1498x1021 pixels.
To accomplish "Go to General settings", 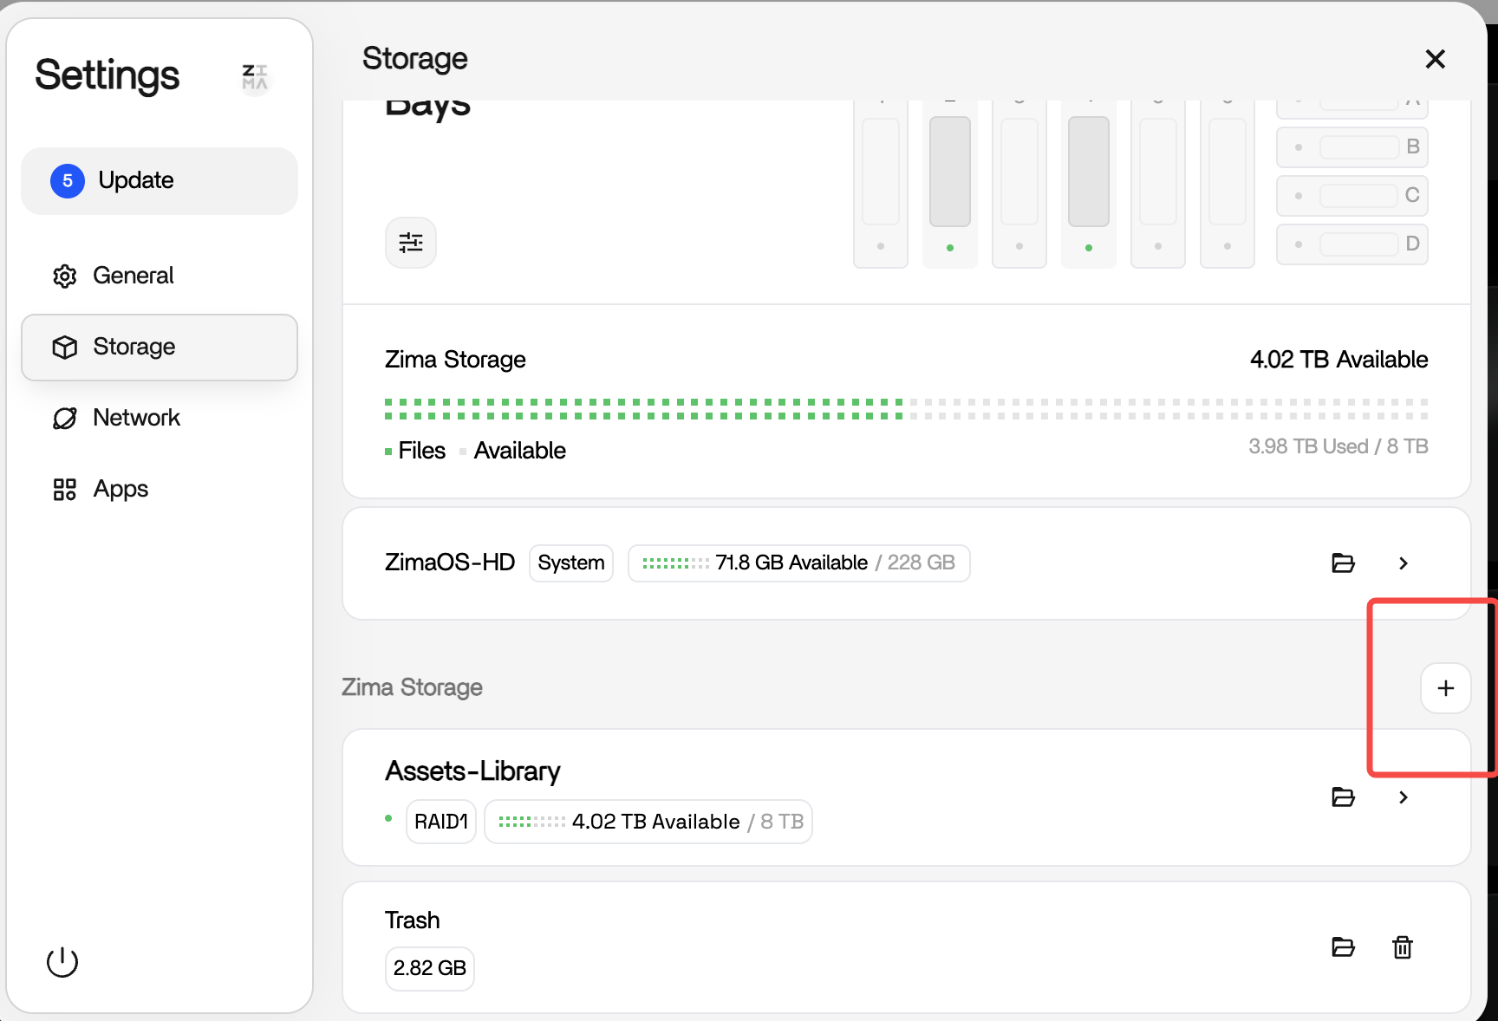I will [x=134, y=276].
